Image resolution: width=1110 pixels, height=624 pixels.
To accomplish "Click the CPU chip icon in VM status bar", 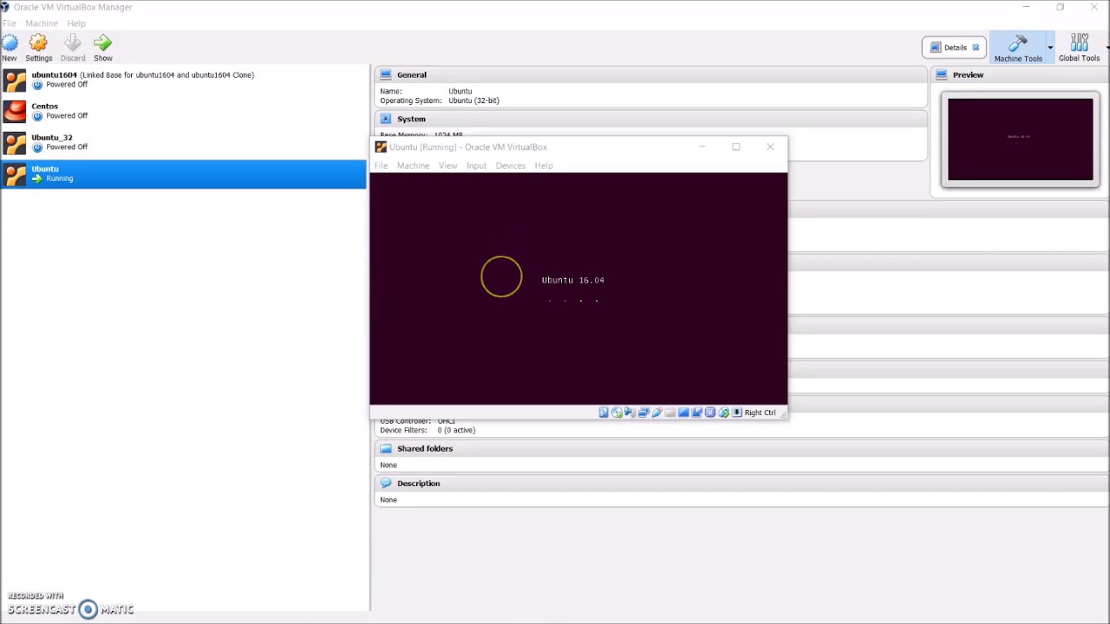I will pos(710,413).
